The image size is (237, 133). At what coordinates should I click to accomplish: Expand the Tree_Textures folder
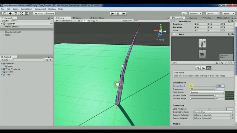(1, 69)
